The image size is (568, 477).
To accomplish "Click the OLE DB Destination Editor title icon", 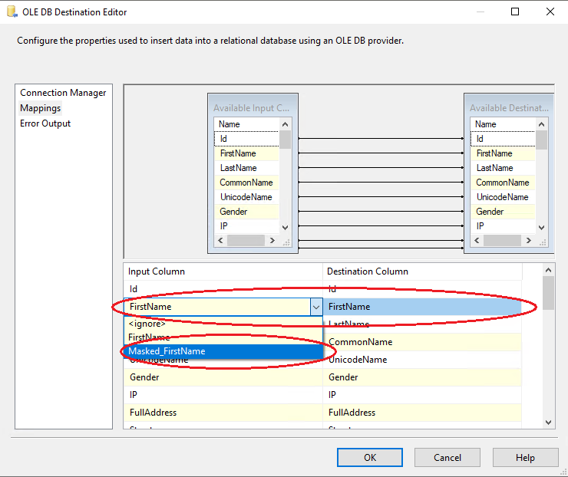I will 11,12.
